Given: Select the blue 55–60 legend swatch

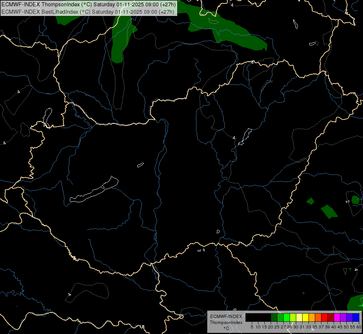Looking at the screenshot, I should (356, 317).
